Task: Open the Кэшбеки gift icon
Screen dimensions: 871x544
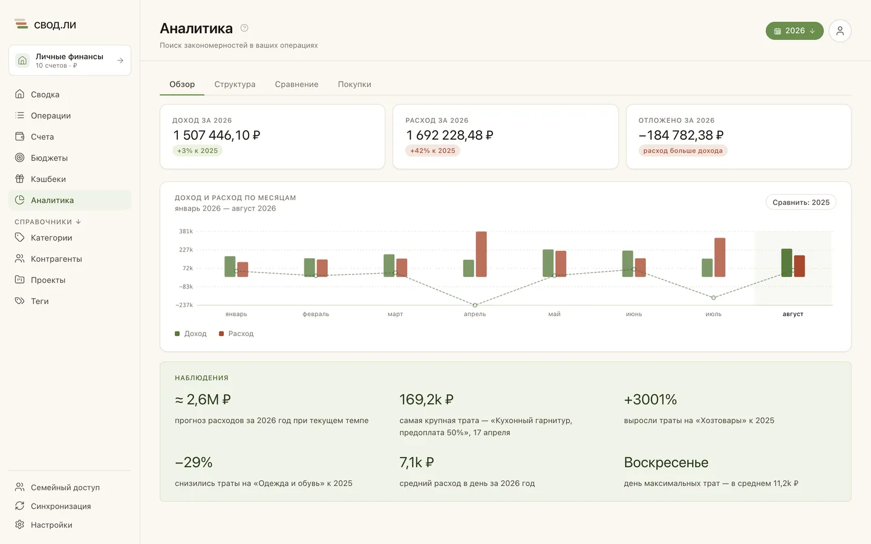Action: [19, 179]
